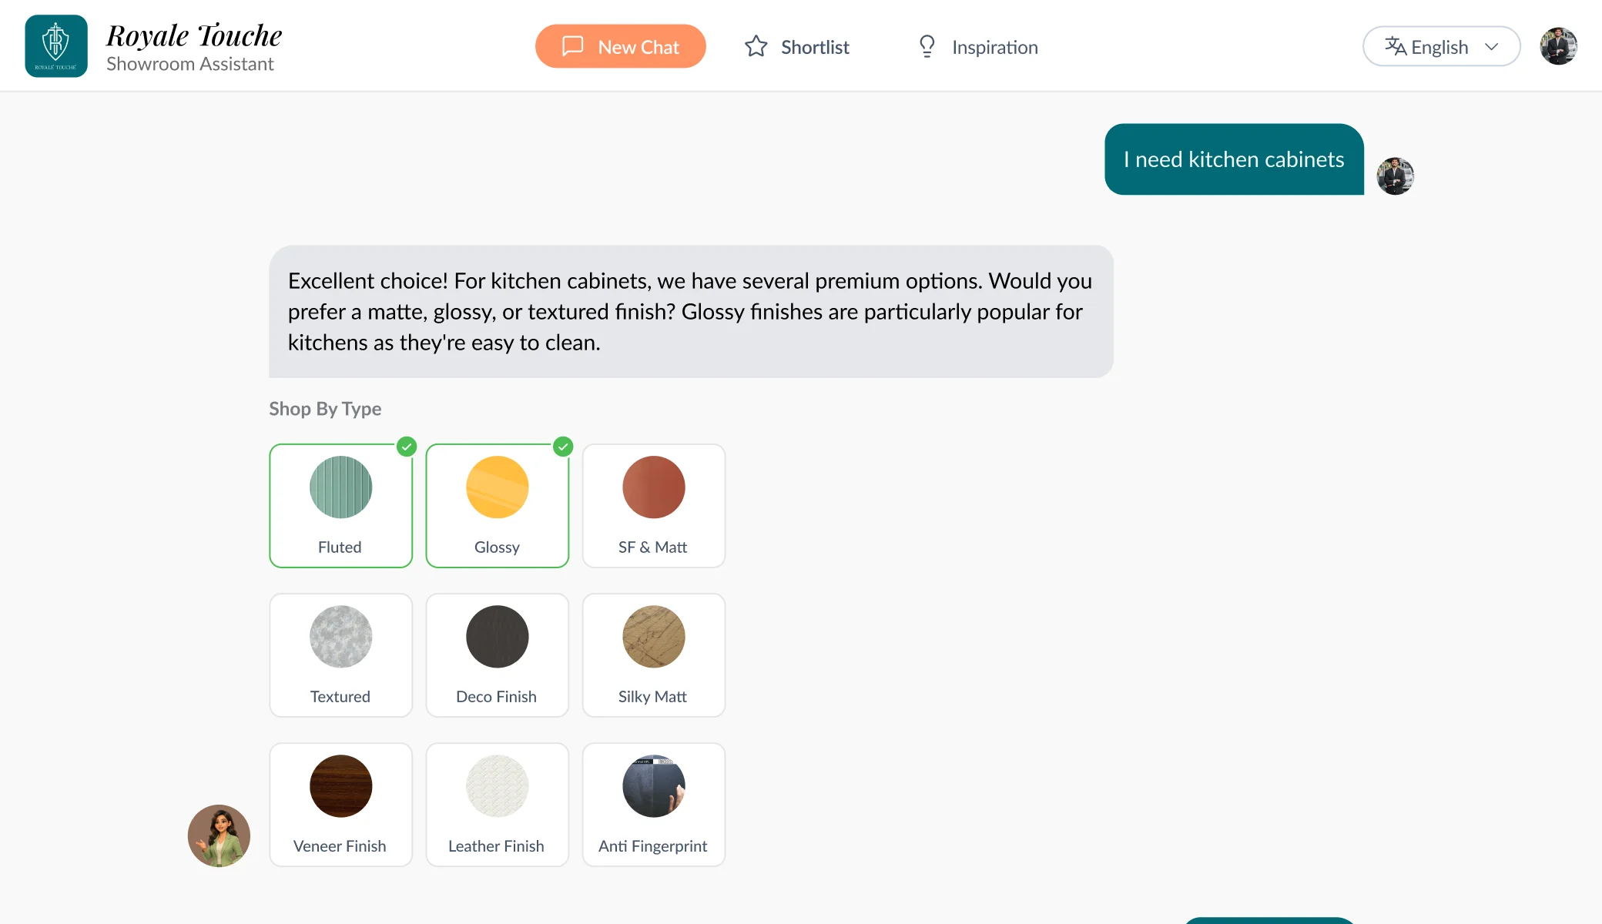Select the Anti Fingerprint type card

tap(653, 805)
